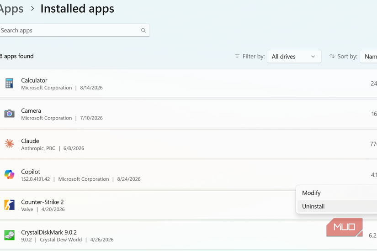Go back to Apps breadcrumb
377x251 pixels.
click(x=11, y=9)
